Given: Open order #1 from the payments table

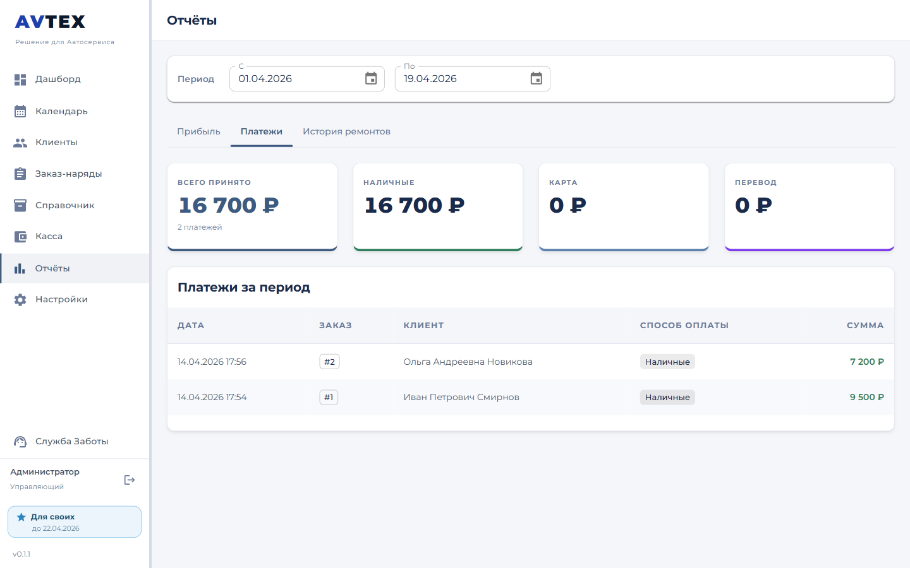Looking at the screenshot, I should pyautogui.click(x=329, y=397).
